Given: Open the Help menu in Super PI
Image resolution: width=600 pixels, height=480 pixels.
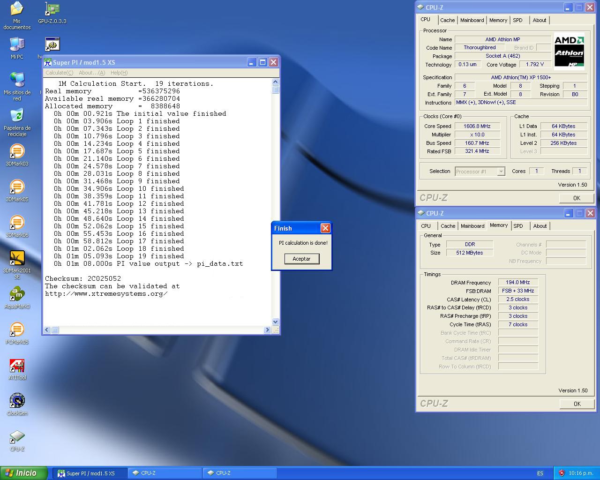Looking at the screenshot, I should (119, 73).
